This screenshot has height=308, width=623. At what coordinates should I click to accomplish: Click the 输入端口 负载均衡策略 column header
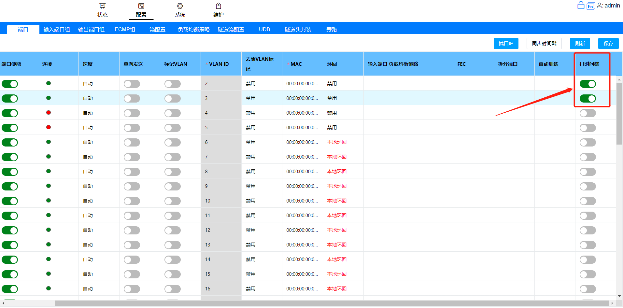point(408,64)
